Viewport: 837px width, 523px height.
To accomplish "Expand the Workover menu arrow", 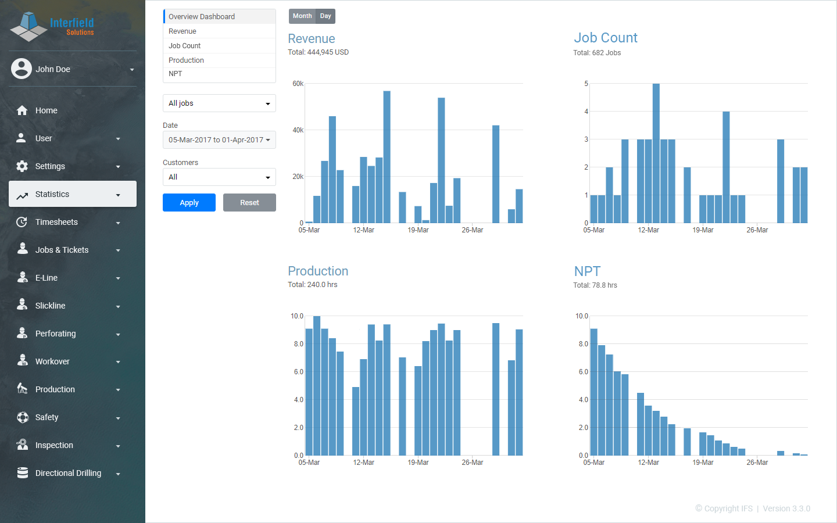I will pos(118,362).
